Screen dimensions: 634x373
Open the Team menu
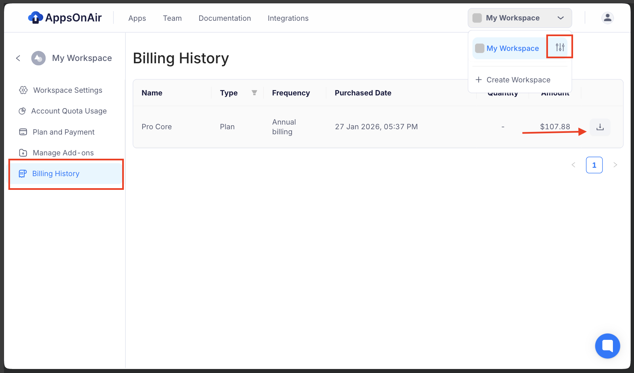tap(172, 18)
